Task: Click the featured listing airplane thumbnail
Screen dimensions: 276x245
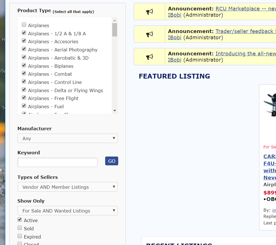Action: [x=270, y=104]
